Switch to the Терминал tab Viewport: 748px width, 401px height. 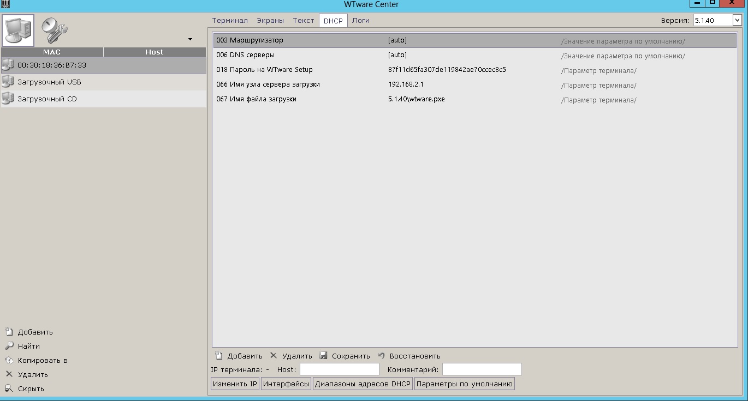pyautogui.click(x=230, y=21)
